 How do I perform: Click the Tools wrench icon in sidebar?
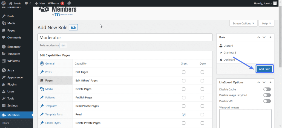point(4,98)
